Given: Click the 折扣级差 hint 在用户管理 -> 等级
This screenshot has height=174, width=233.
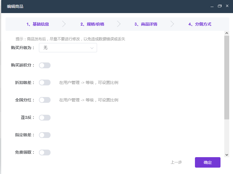Looking at the screenshot, I should [89, 82].
